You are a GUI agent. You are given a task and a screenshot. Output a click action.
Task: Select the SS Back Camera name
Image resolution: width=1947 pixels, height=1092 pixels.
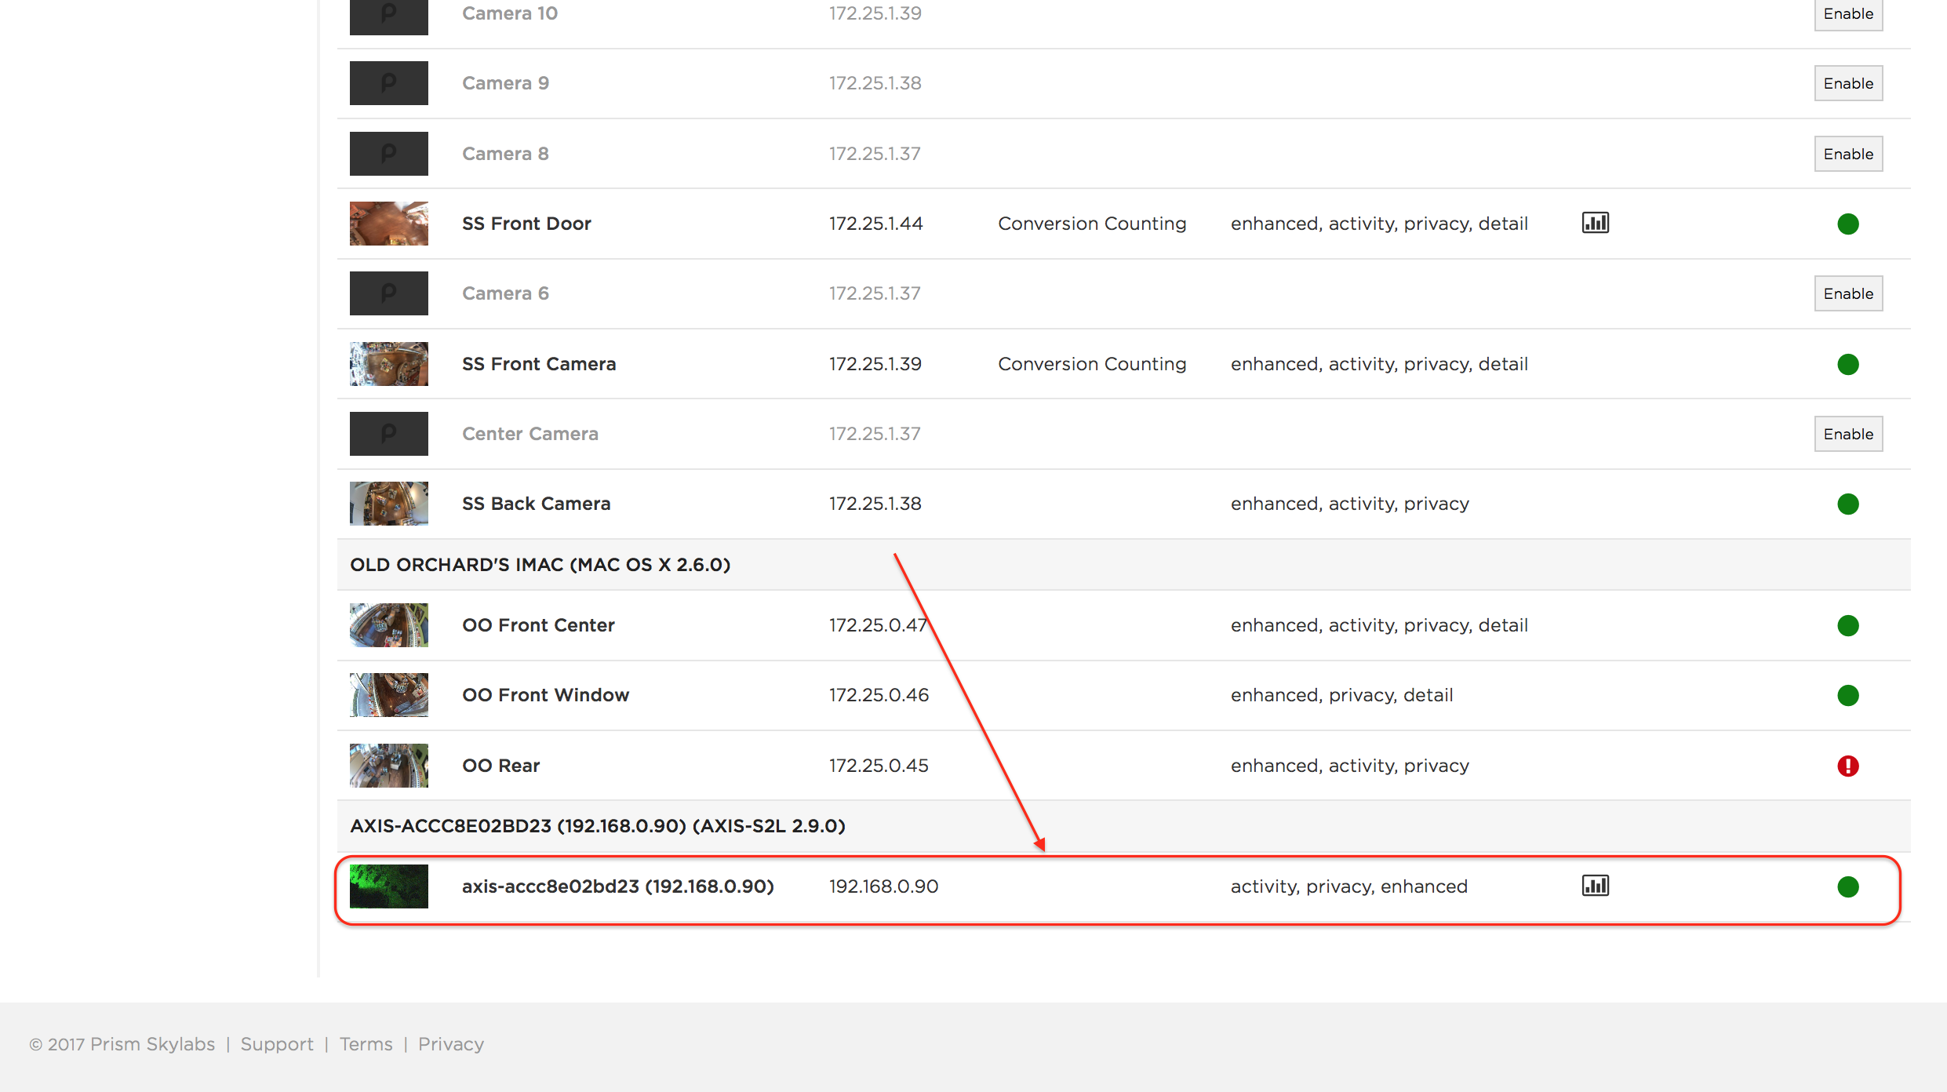[536, 504]
